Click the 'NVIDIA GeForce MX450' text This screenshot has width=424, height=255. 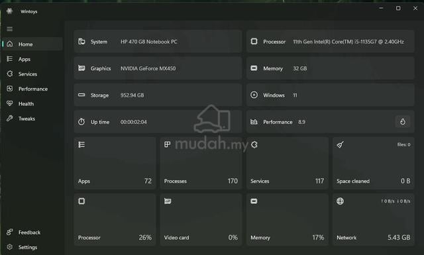click(148, 68)
